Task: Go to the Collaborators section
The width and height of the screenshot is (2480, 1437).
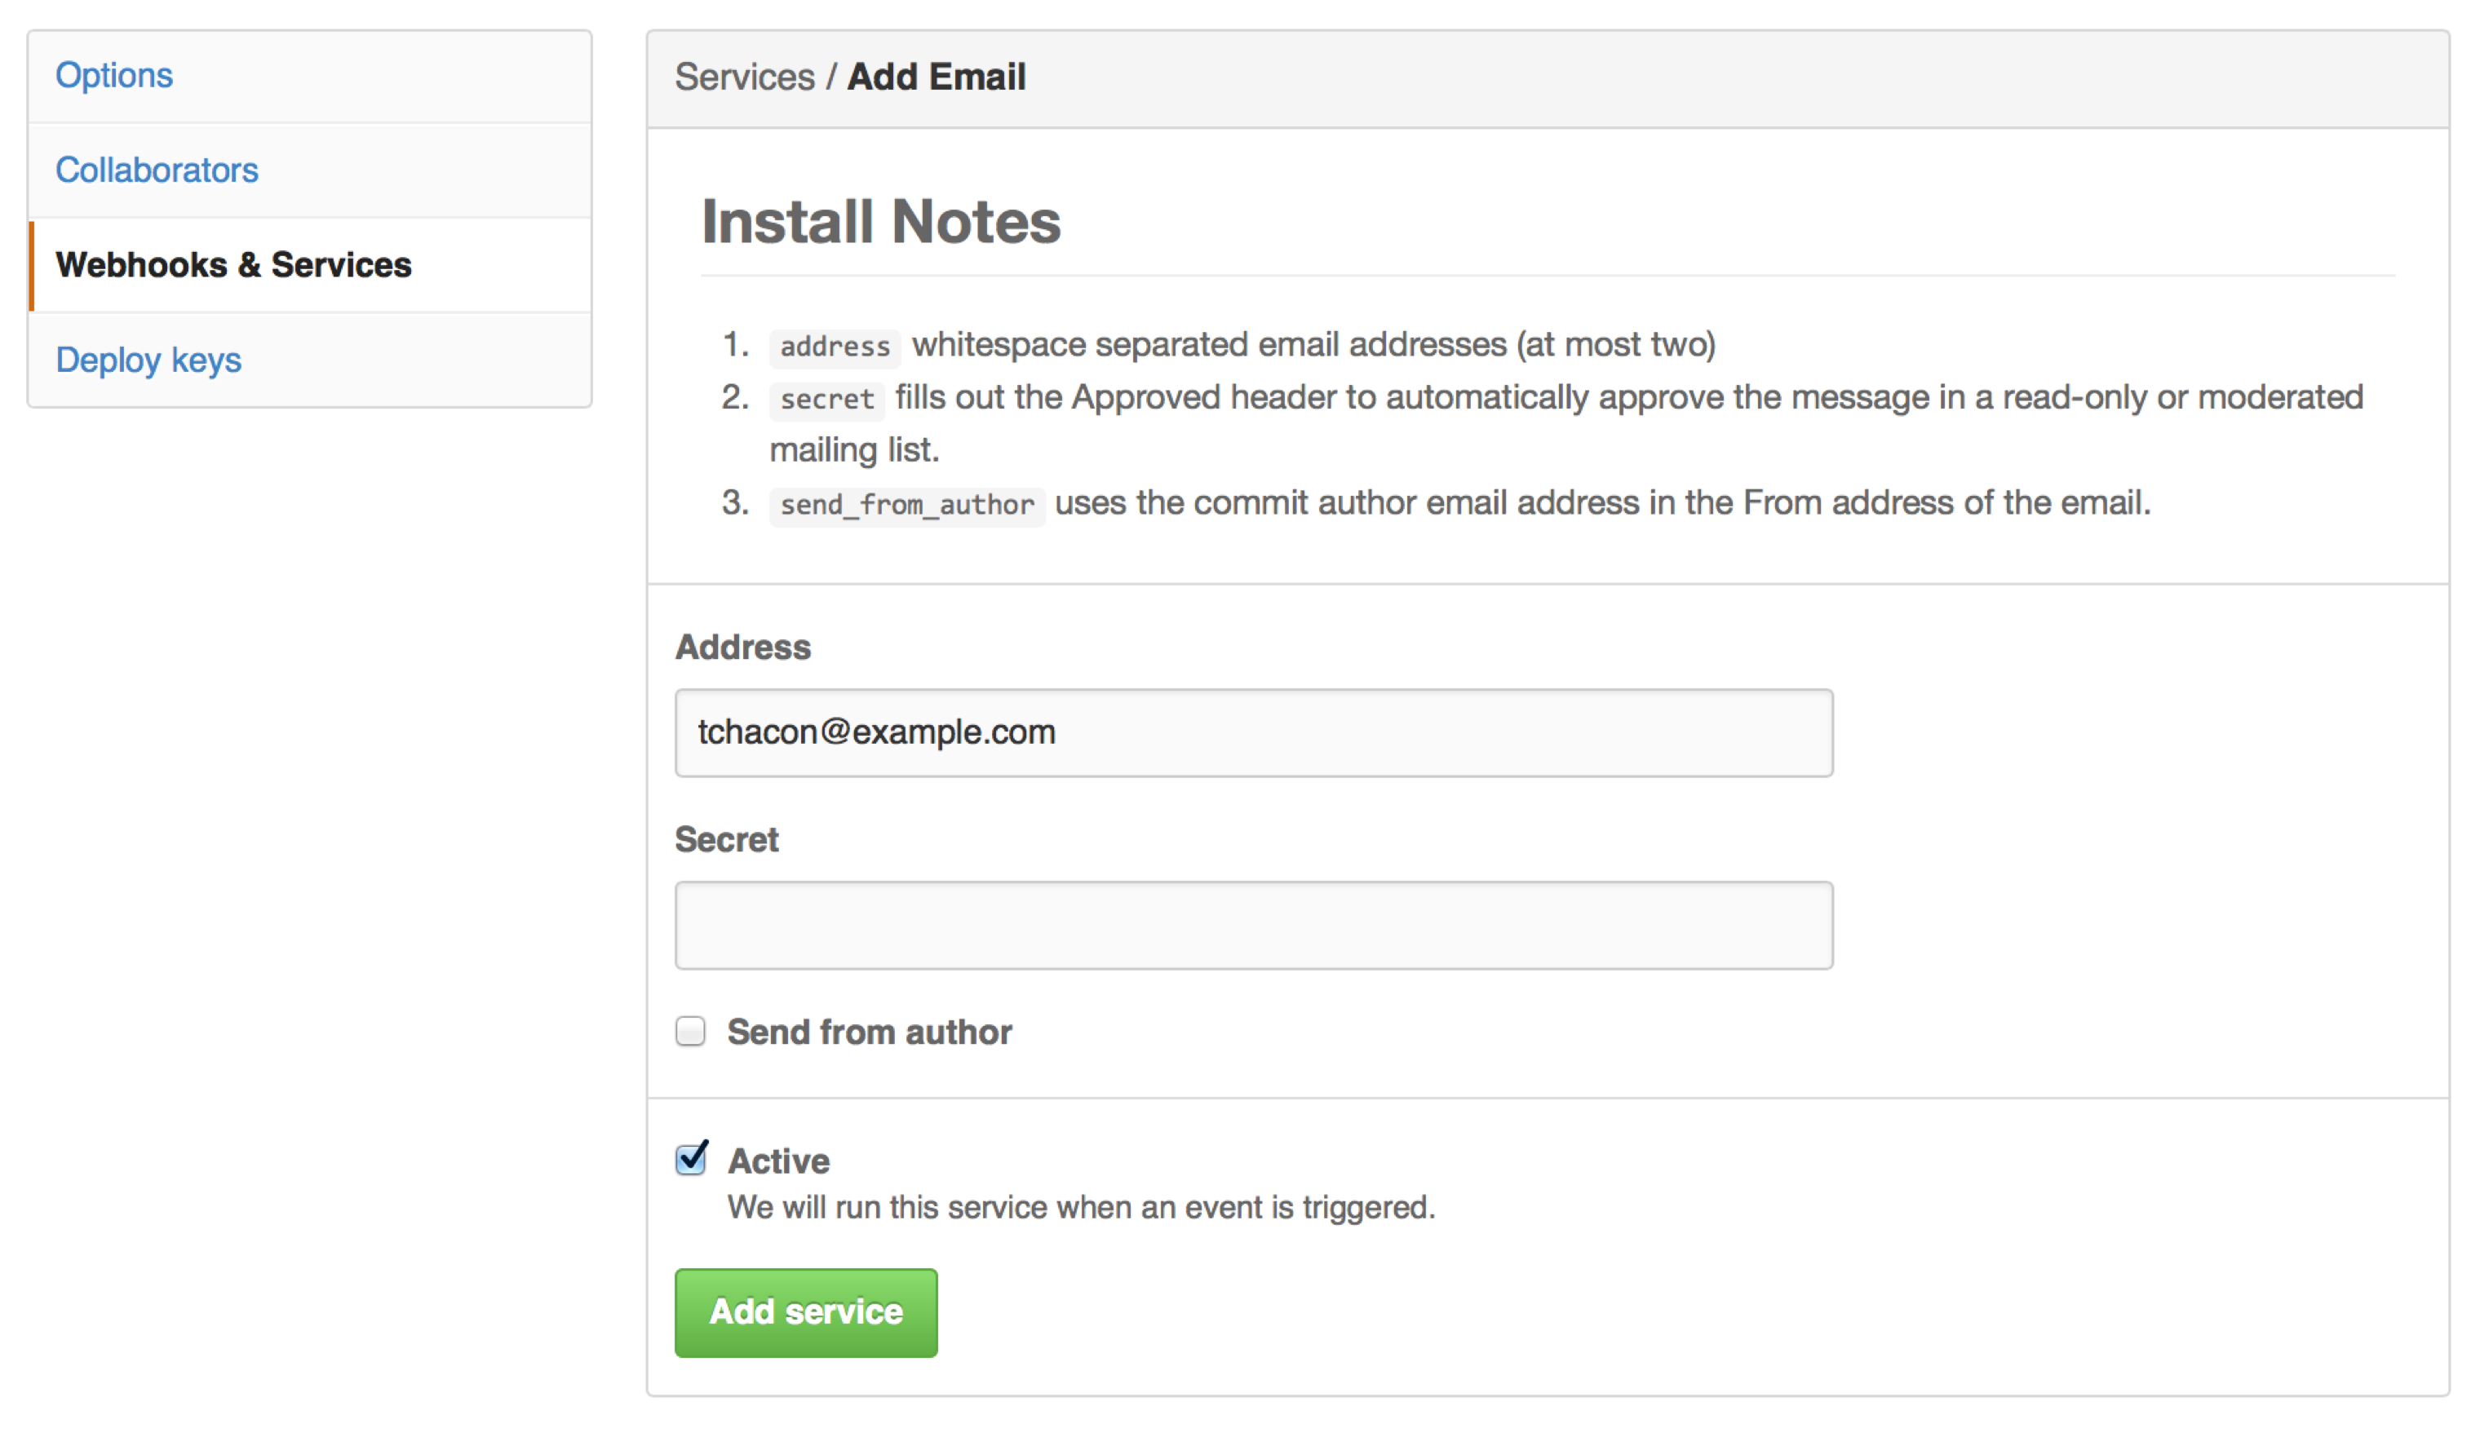Action: 157,170
